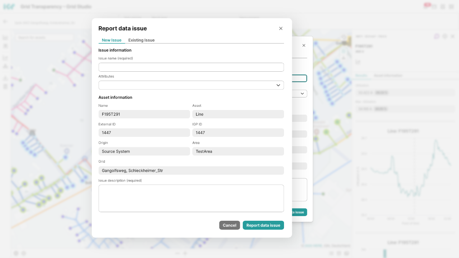Close the Report data issue dialog
459x258 pixels.
(281, 28)
